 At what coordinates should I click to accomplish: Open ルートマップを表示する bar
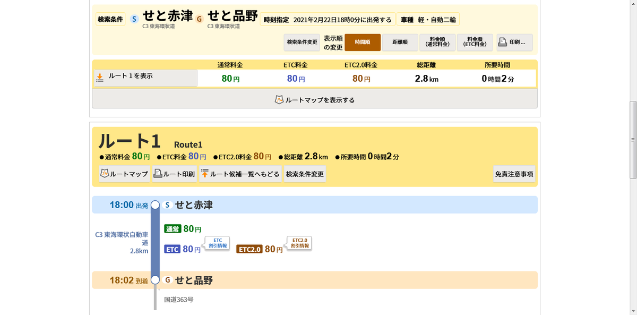coord(315,99)
